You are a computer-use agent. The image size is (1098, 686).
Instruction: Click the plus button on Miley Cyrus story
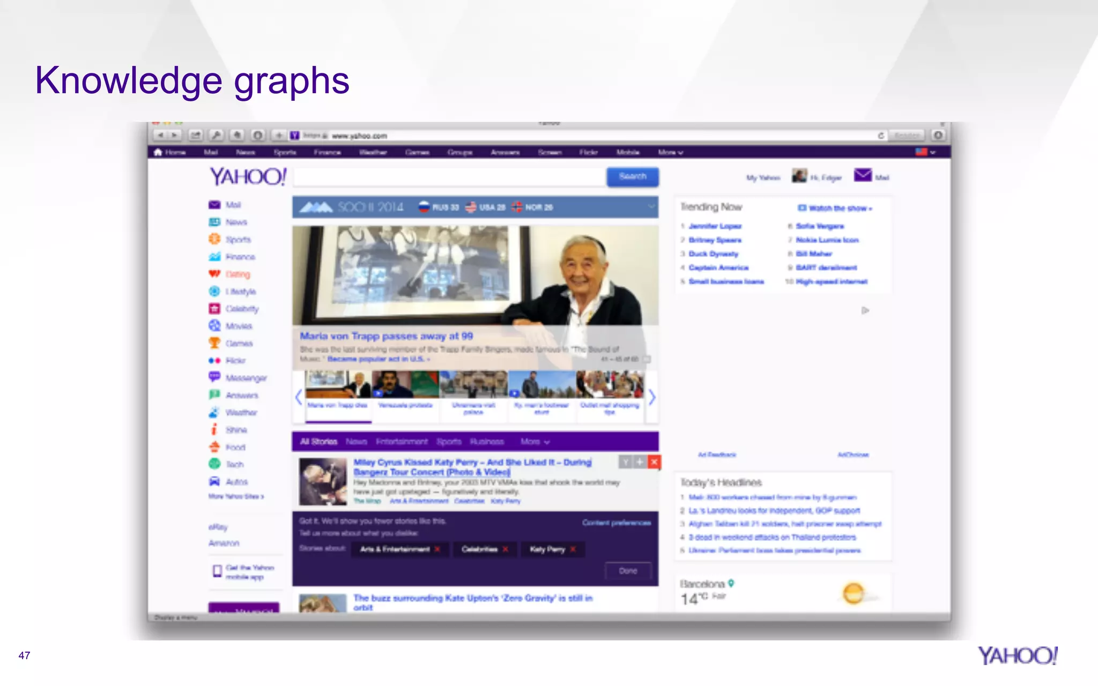[640, 462]
